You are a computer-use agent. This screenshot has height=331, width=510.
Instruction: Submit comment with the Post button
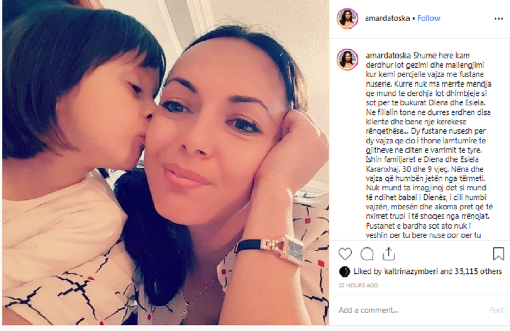tap(496, 310)
